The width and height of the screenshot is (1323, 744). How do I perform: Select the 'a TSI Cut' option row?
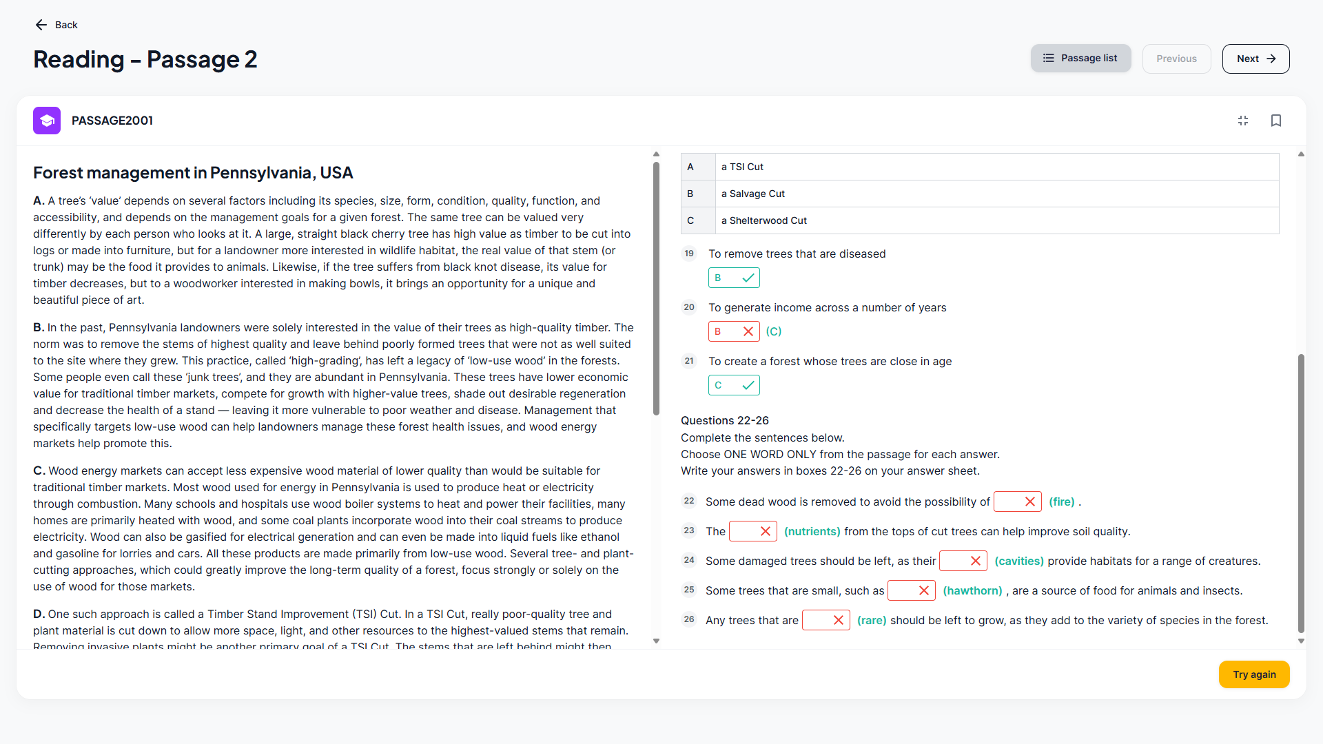point(980,167)
